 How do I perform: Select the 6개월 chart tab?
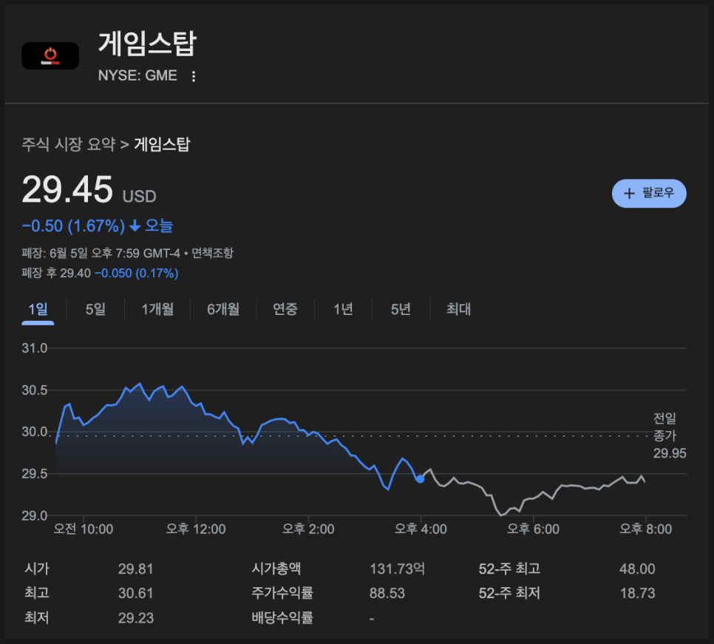tap(223, 309)
